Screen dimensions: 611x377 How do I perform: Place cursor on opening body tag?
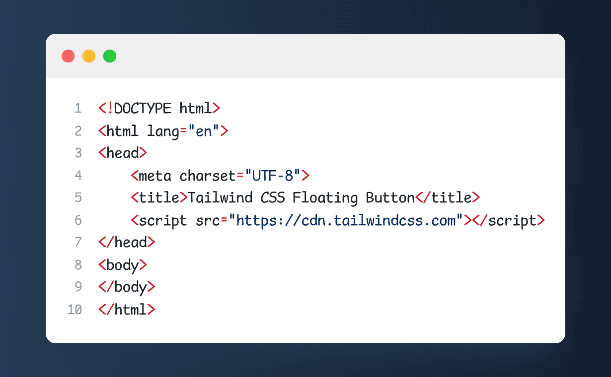point(123,265)
